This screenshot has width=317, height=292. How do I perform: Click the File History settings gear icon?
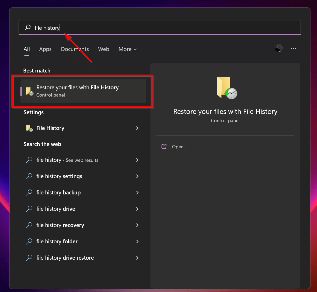tap(29, 128)
